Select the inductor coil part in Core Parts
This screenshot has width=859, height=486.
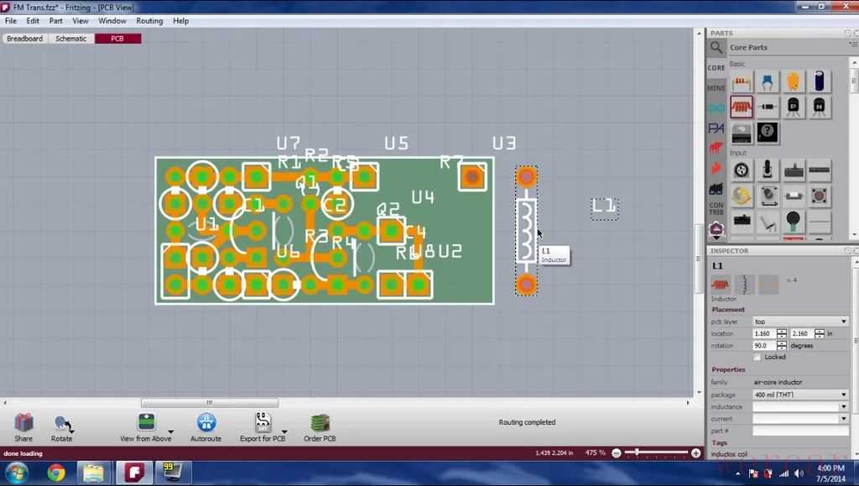pos(742,107)
